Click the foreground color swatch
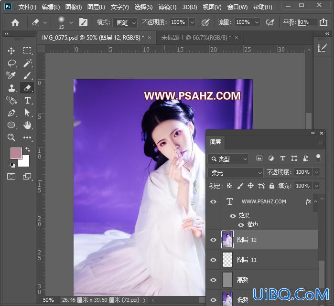 coord(16,153)
